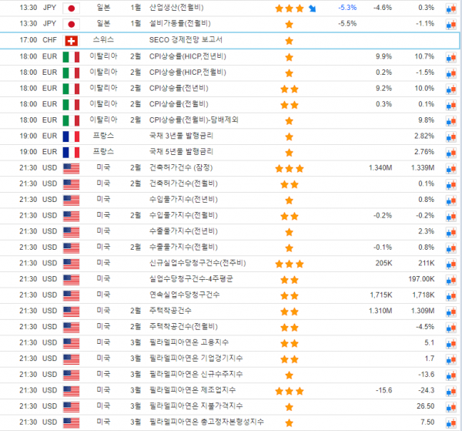The width and height of the screenshot is (462, 431).
Task: Open chart icon for 건축허가건수 (잠정) row
Action: tap(450, 168)
